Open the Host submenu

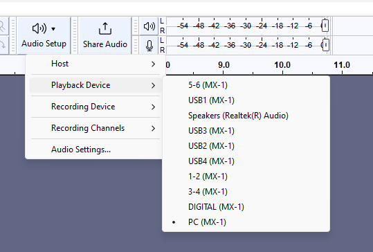point(95,64)
